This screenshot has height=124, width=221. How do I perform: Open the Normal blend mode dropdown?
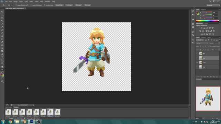click(202, 43)
